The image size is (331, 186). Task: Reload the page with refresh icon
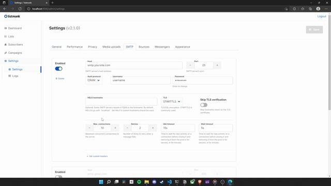pos(20,9)
